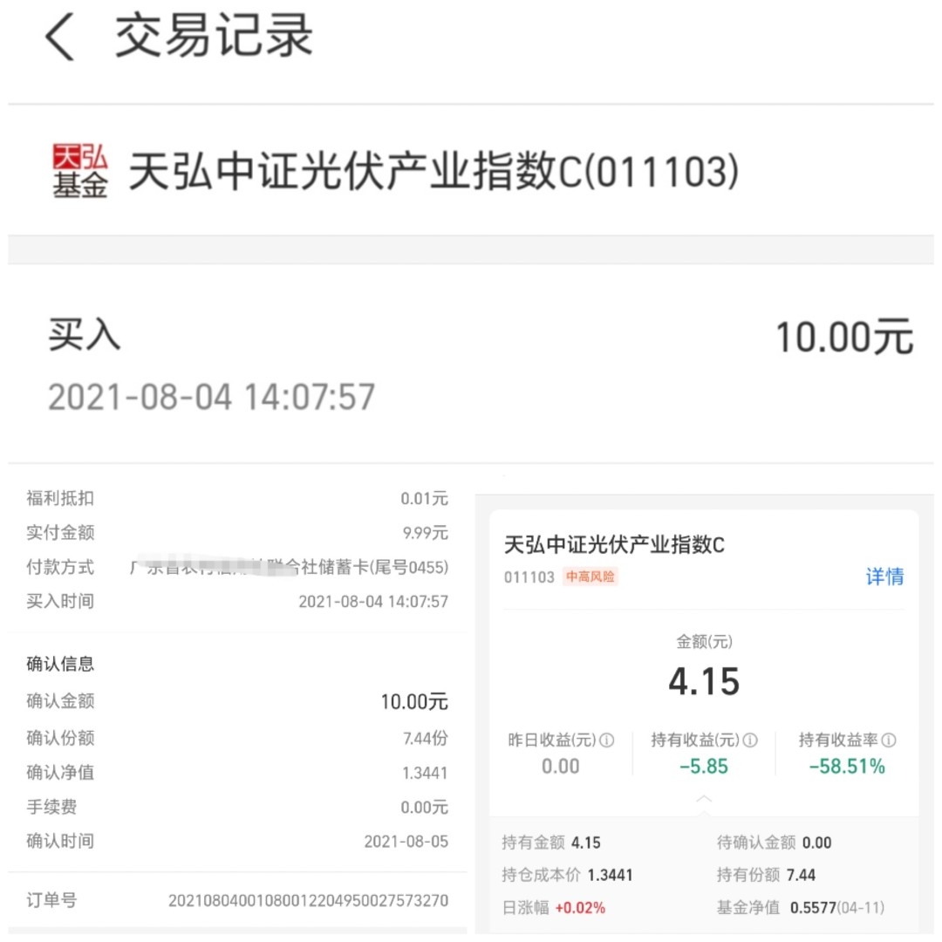
Task: Select the 福利抵扣 value 0.01元
Action: point(424,499)
